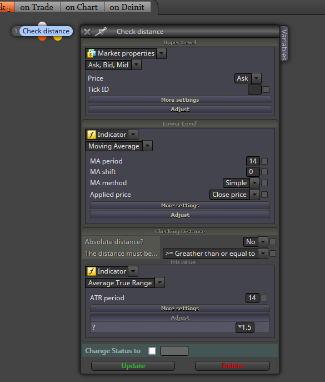Screen dimensions: 325x382
Task: Open the Ask, Bid, Mid dropdown
Action: pyautogui.click(x=136, y=65)
